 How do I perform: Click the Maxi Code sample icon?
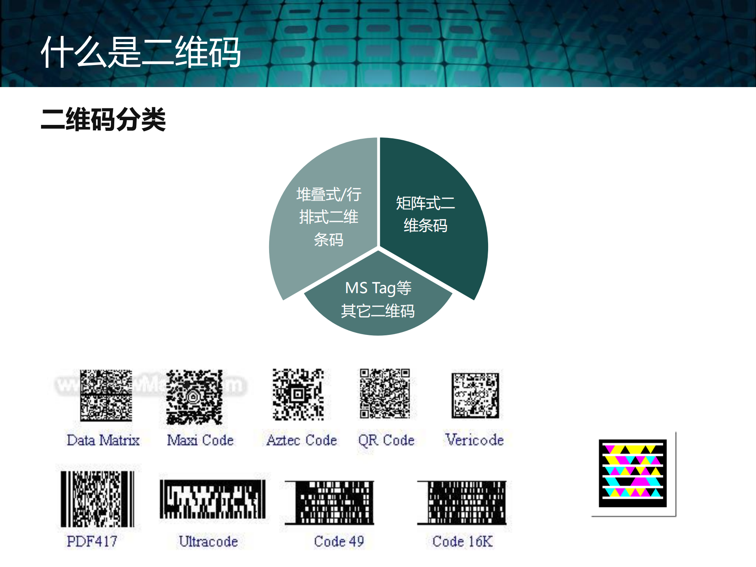pyautogui.click(x=195, y=396)
